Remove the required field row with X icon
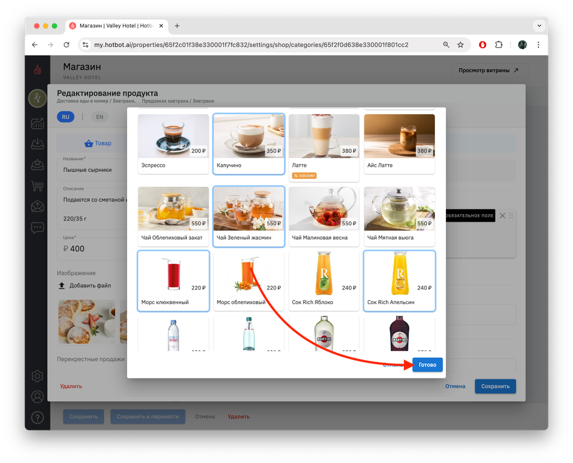Image resolution: width=573 pixels, height=463 pixels. pyautogui.click(x=502, y=216)
